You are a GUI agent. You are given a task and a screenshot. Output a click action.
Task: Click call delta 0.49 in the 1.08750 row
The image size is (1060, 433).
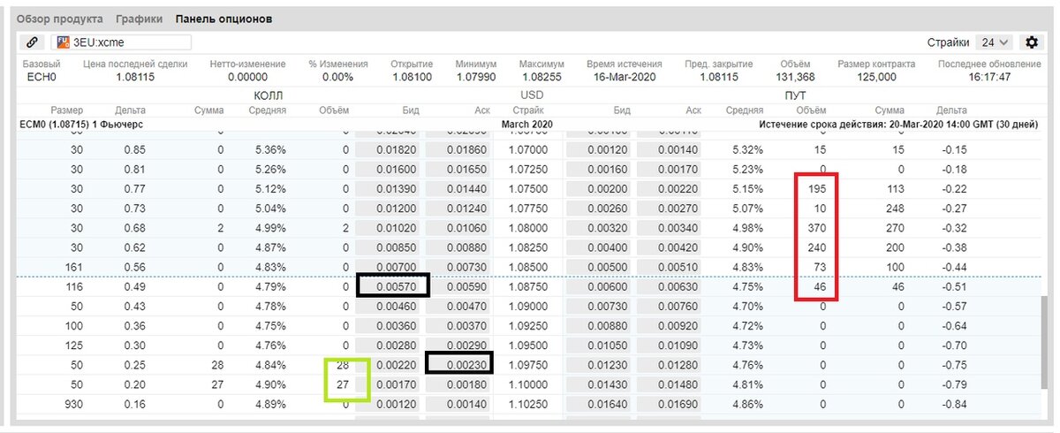pos(135,285)
